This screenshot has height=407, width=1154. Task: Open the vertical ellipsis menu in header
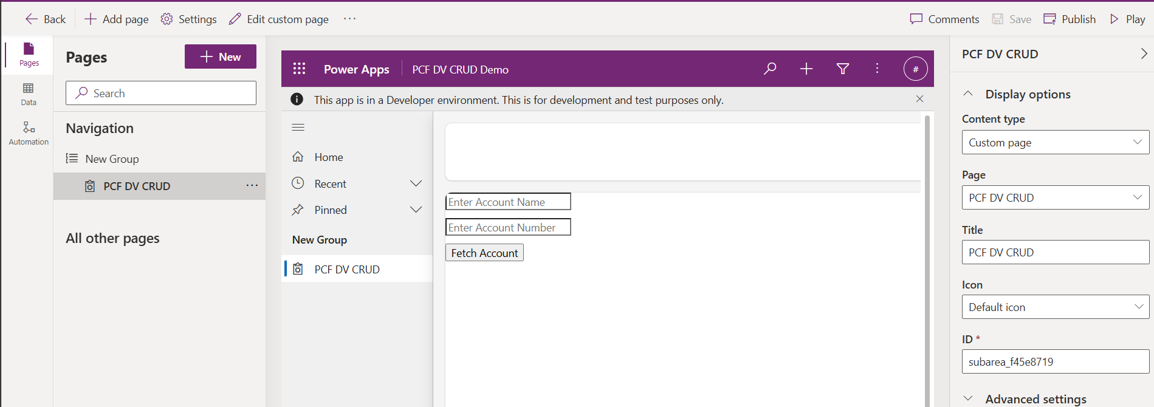click(x=877, y=69)
